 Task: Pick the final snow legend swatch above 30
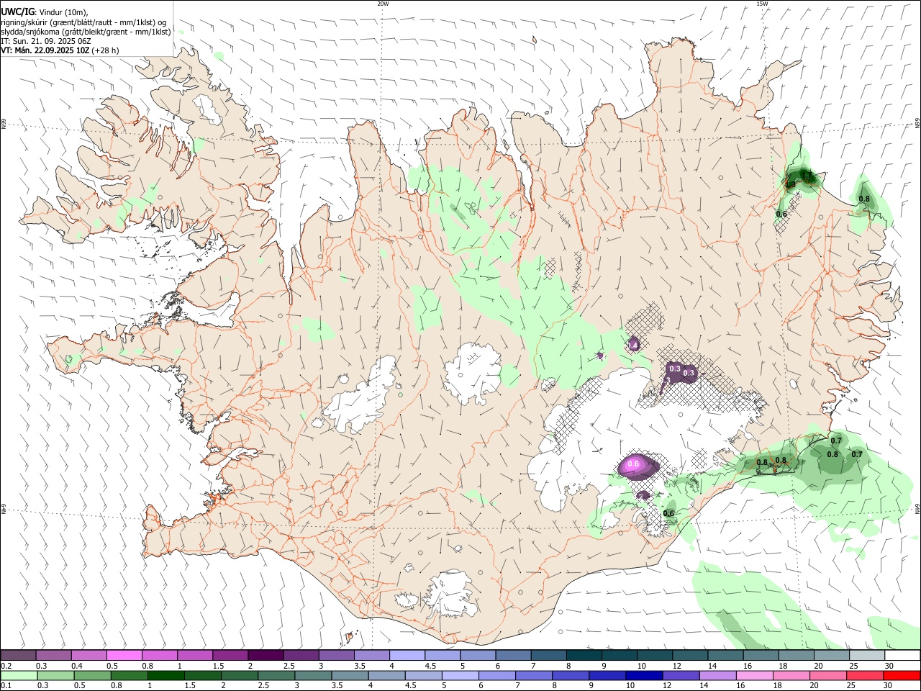(x=902, y=655)
